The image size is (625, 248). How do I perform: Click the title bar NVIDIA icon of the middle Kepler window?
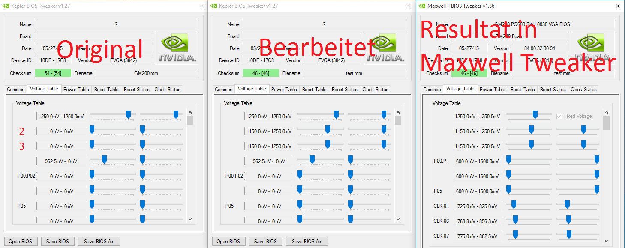[x=213, y=6]
